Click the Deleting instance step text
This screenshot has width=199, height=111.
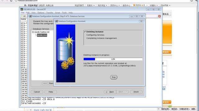(x=95, y=32)
